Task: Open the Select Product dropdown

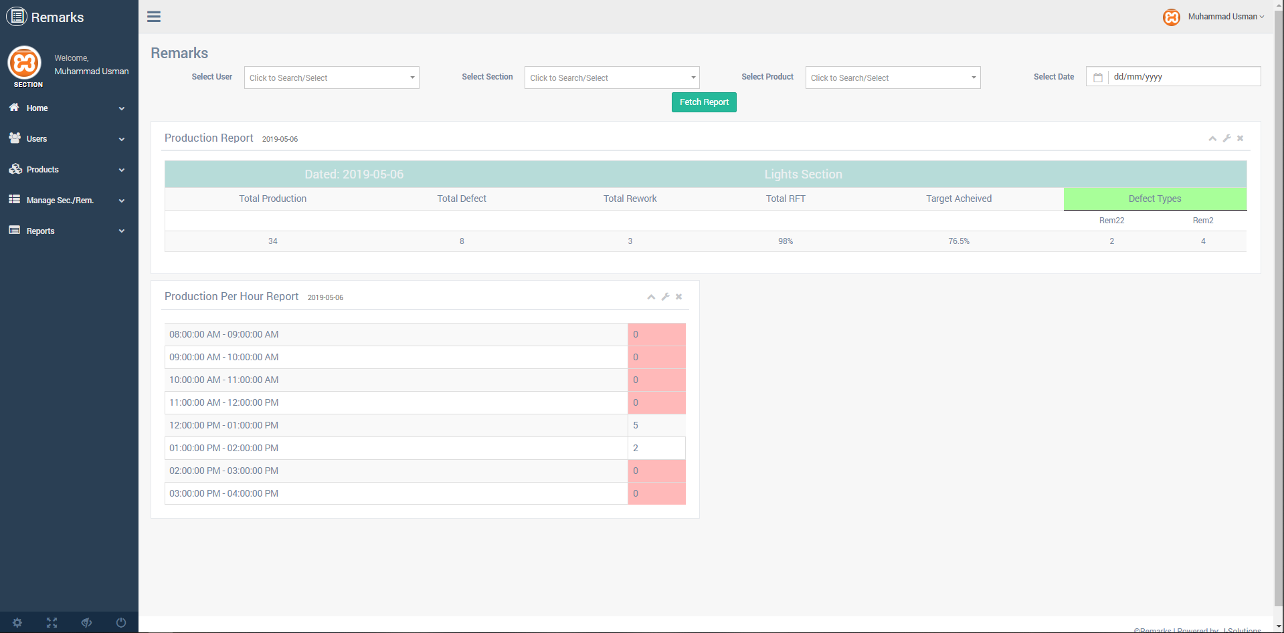Action: point(893,78)
